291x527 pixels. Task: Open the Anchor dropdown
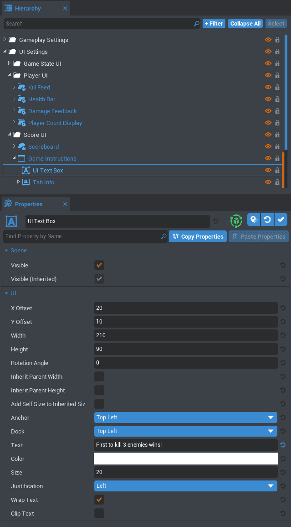point(185,417)
